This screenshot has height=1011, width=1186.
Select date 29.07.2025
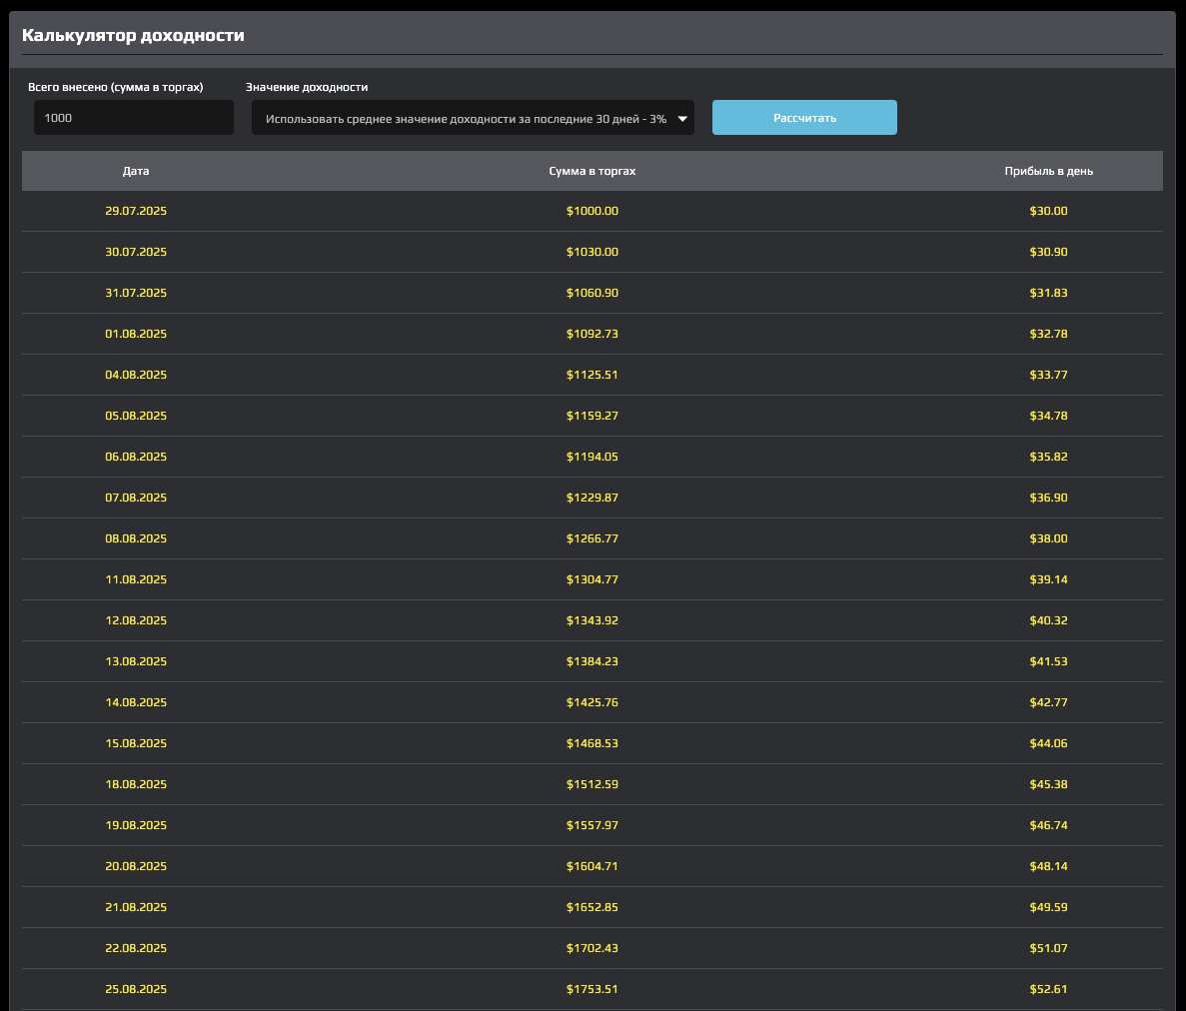tap(136, 211)
